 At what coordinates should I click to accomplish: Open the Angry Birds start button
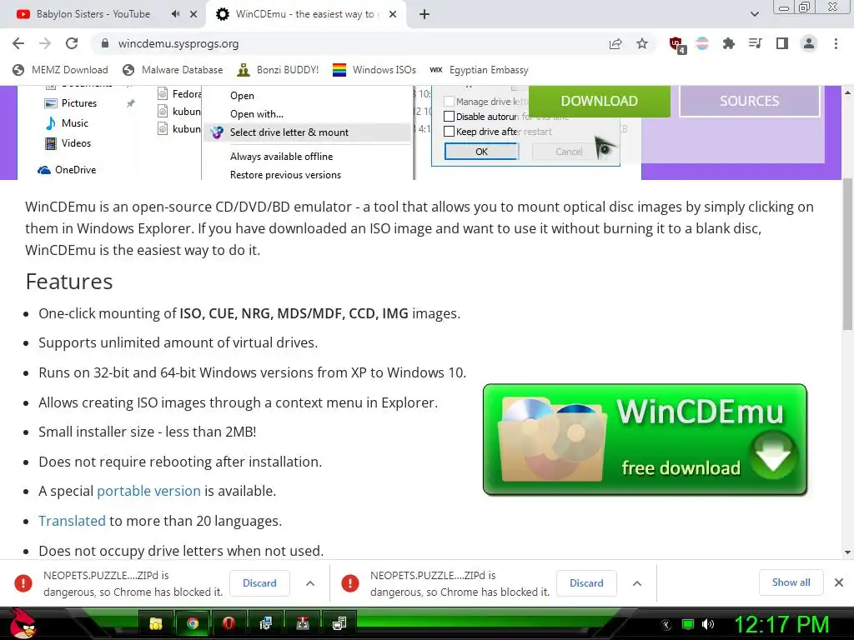click(x=23, y=623)
